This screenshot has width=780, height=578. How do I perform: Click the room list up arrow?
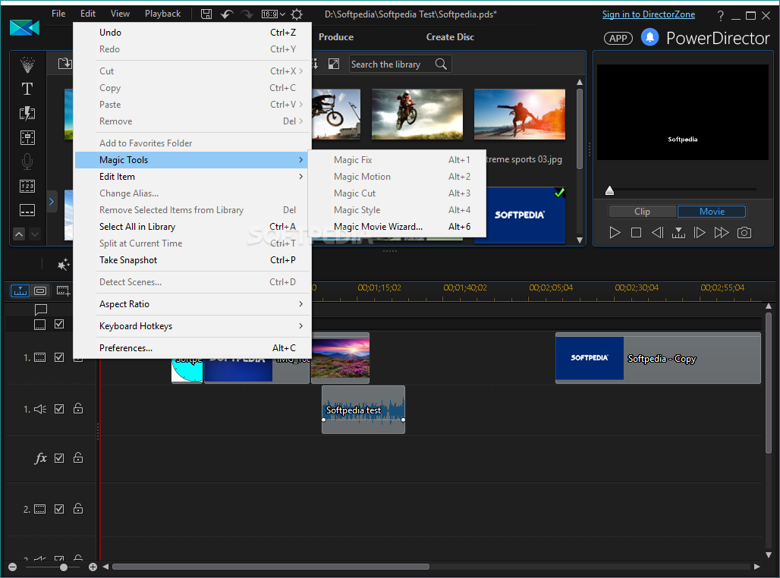click(19, 234)
